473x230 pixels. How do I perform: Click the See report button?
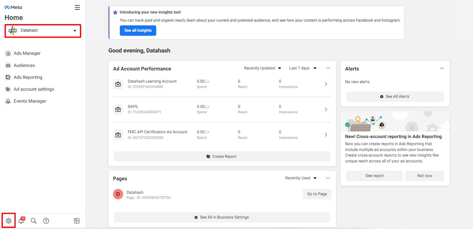tap(374, 176)
